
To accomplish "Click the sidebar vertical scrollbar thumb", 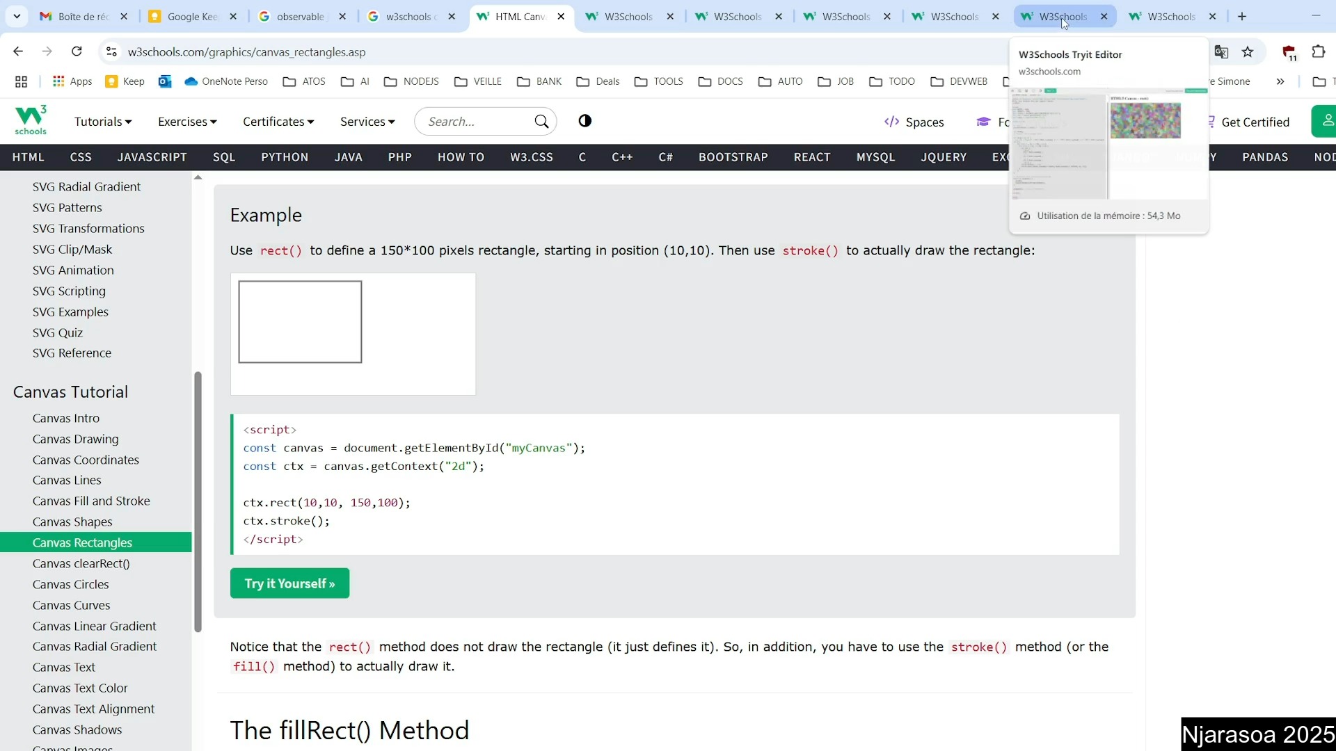I will pos(198,501).
